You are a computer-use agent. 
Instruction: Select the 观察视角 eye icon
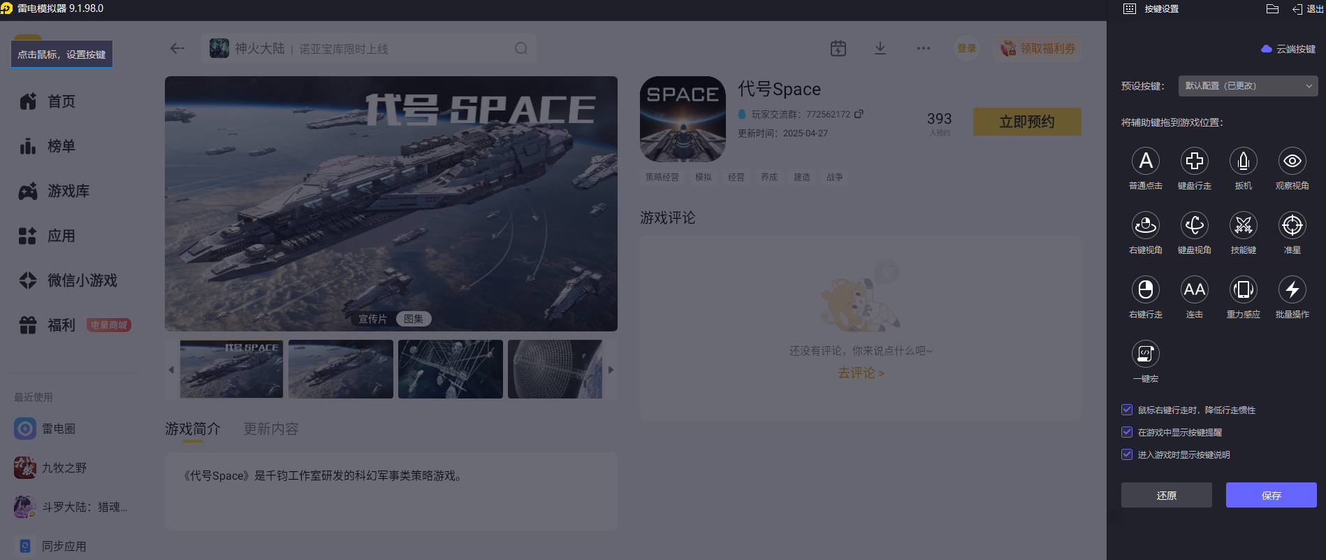pyautogui.click(x=1292, y=161)
